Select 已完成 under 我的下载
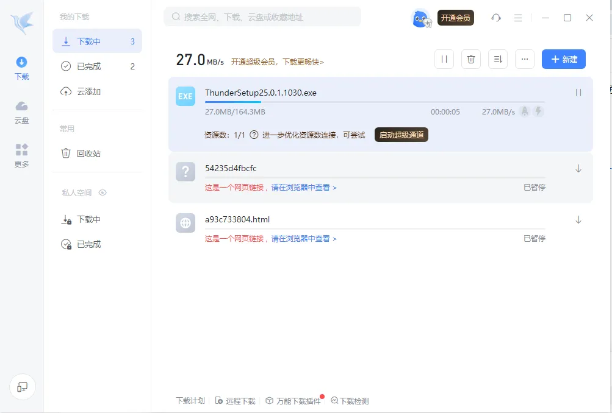612x413 pixels. click(97, 66)
